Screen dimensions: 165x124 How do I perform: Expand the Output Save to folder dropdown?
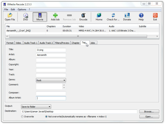coord(36,107)
